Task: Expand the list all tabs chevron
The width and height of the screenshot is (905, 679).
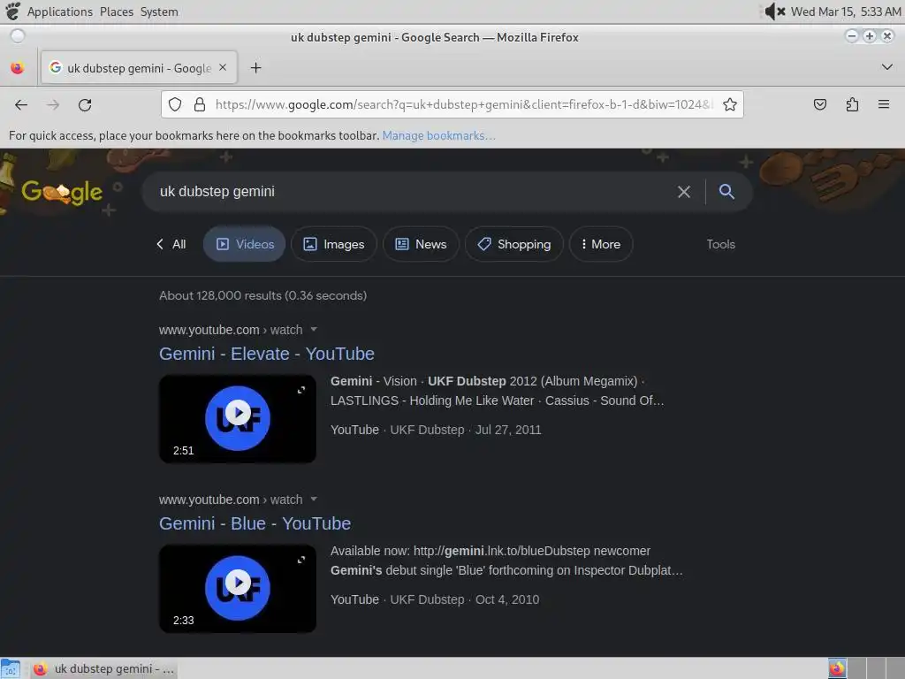Action: pyautogui.click(x=887, y=67)
